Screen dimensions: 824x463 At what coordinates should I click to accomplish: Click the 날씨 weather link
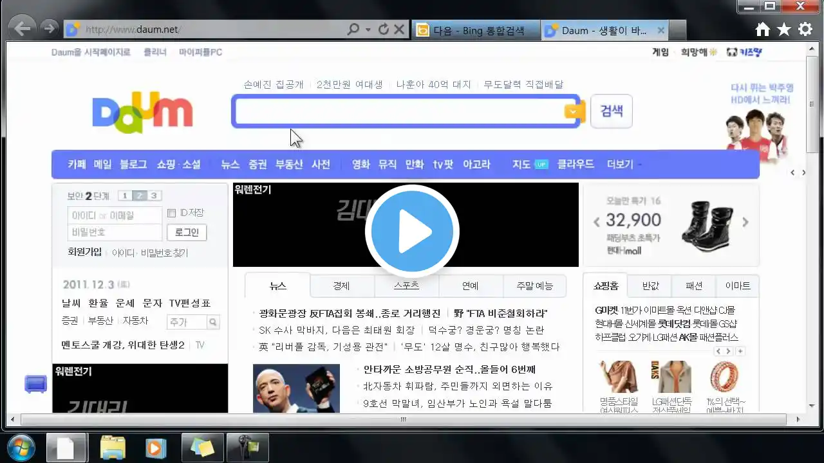[x=71, y=303]
